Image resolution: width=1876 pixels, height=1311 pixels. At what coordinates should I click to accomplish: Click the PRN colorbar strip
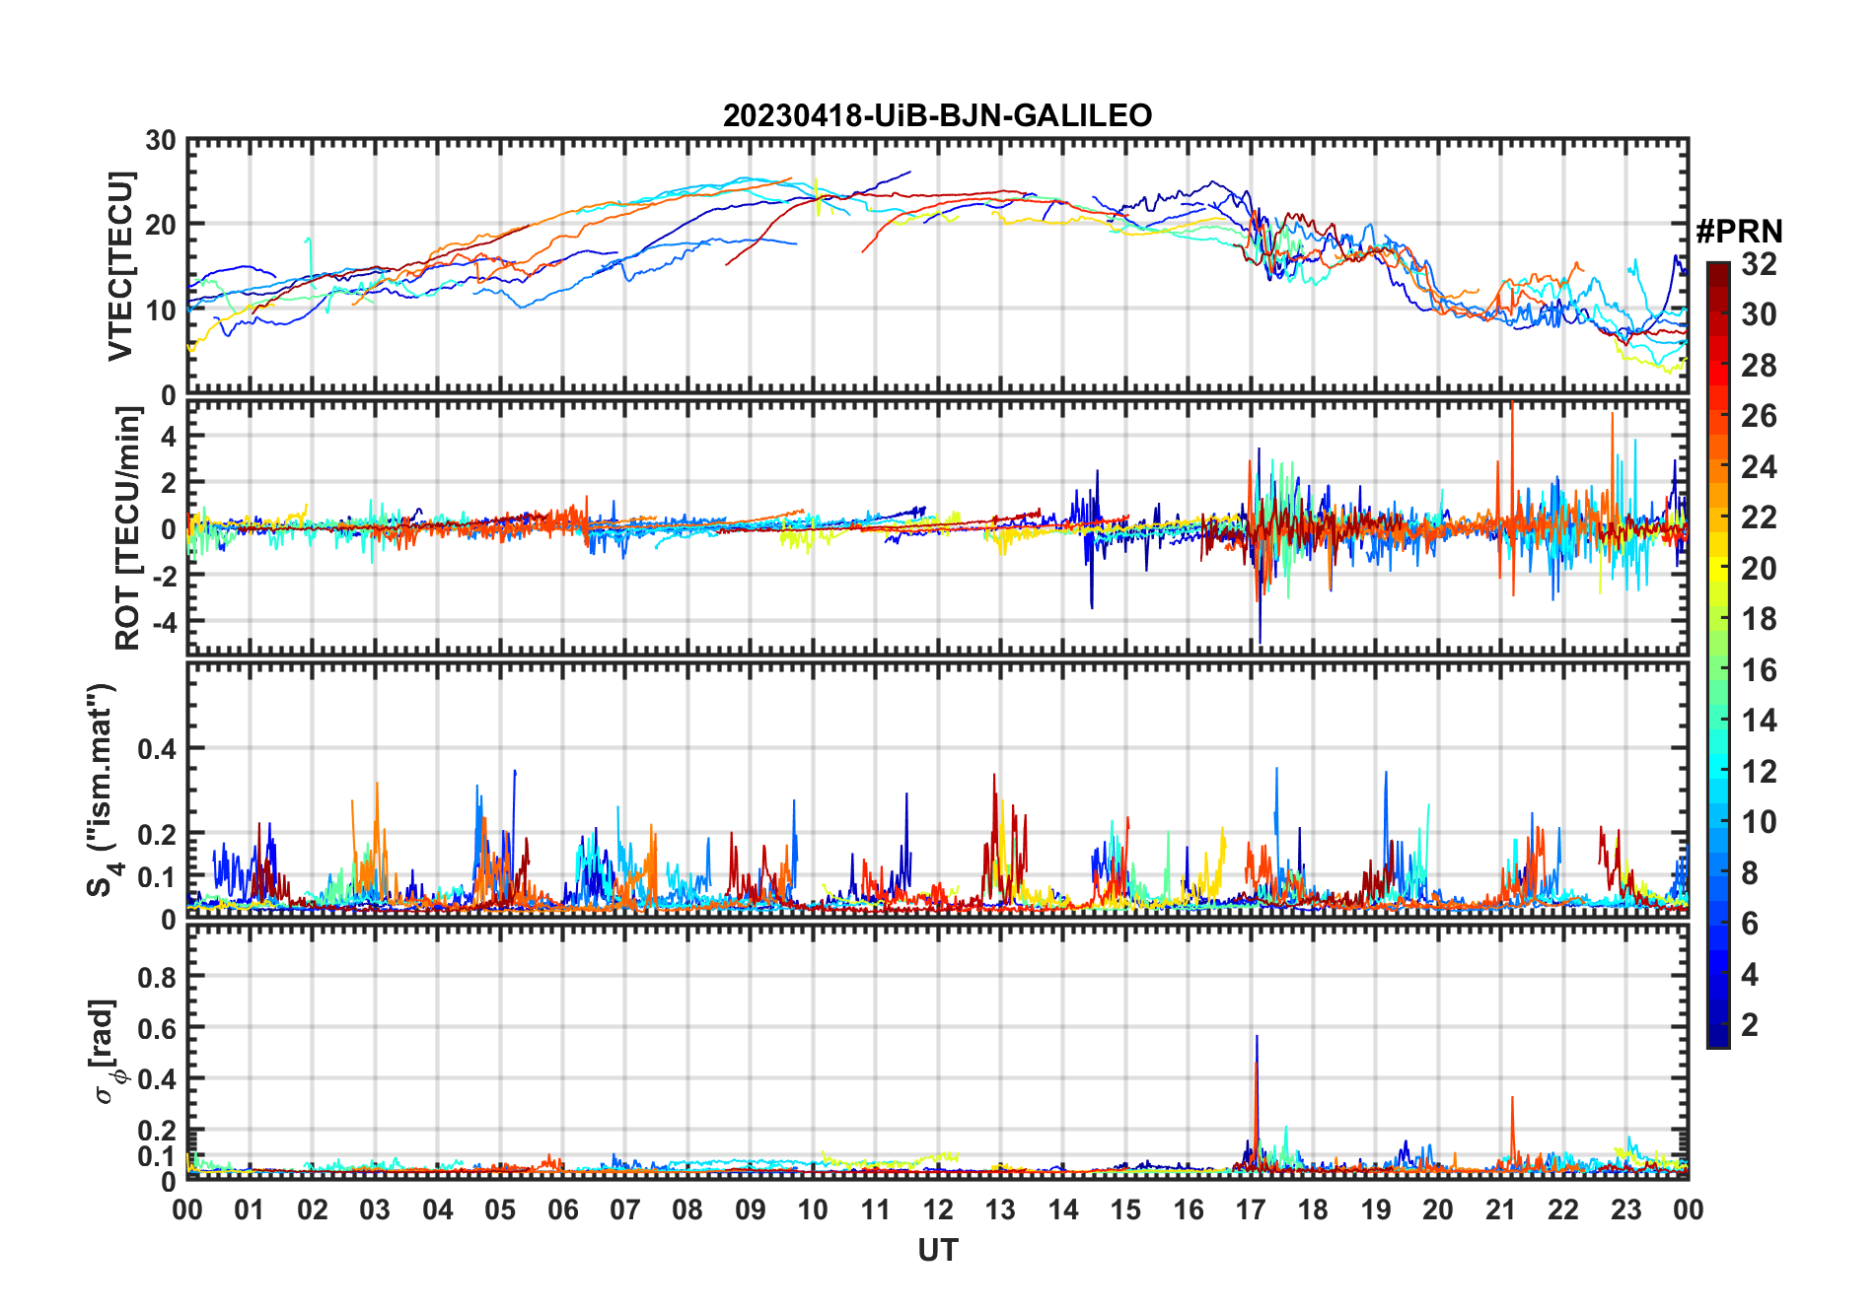1718,655
